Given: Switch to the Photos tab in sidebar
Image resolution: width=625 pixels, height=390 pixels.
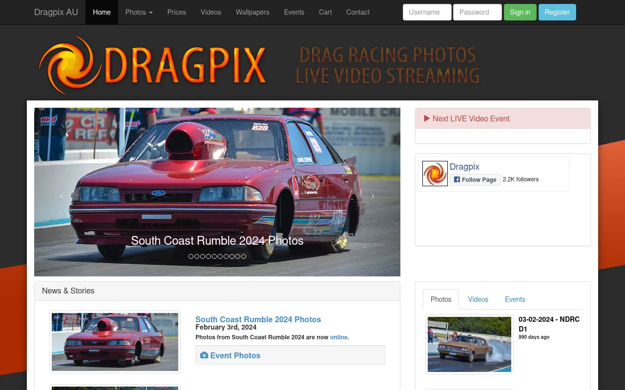Looking at the screenshot, I should click(x=441, y=299).
